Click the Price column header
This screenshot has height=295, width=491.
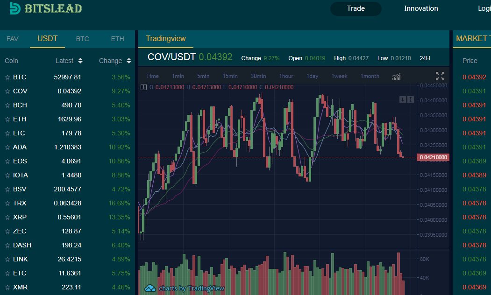470,61
